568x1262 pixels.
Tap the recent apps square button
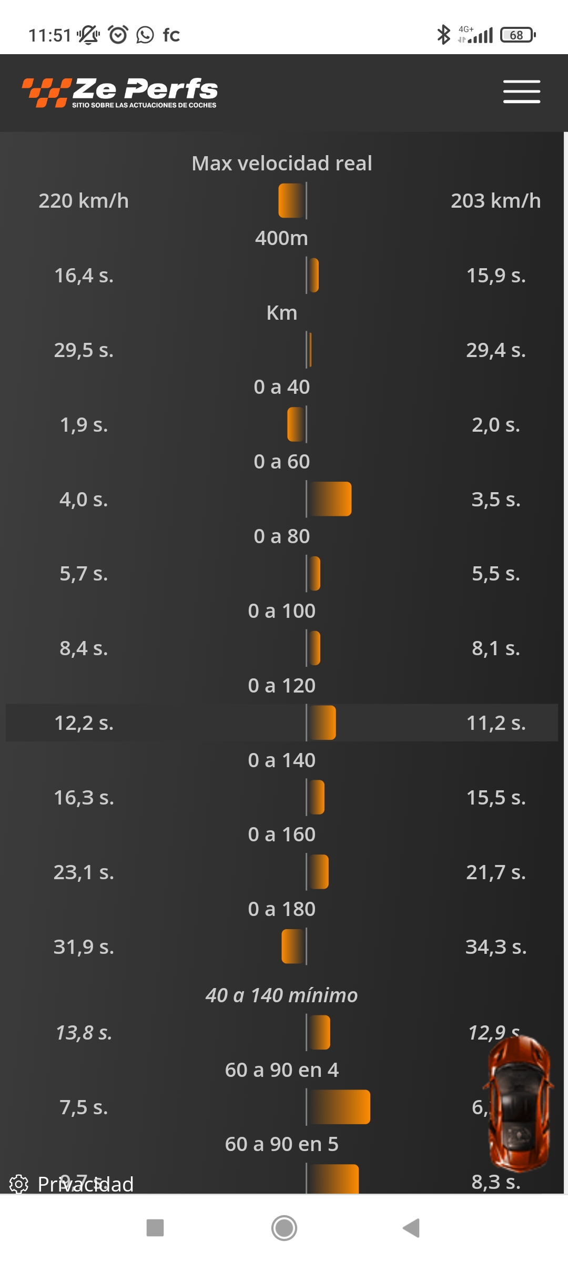155,1228
